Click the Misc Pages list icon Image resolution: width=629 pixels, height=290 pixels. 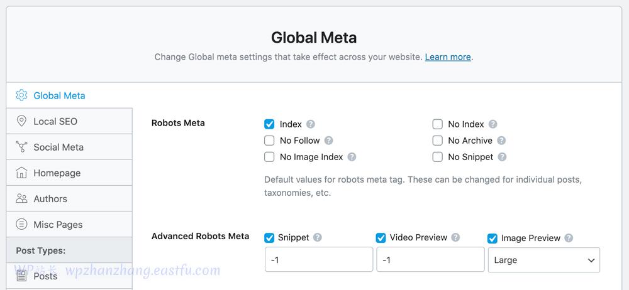click(21, 224)
